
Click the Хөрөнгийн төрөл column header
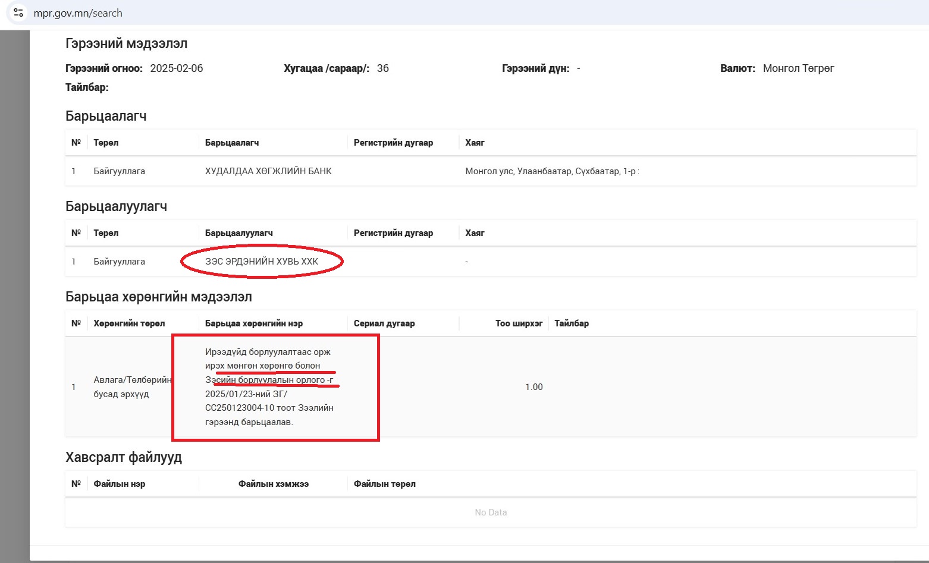pyautogui.click(x=129, y=323)
